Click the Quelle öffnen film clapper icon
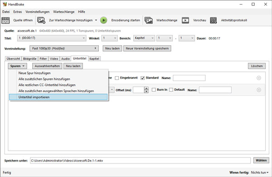This screenshot has width=272, height=177. click(x=5, y=20)
